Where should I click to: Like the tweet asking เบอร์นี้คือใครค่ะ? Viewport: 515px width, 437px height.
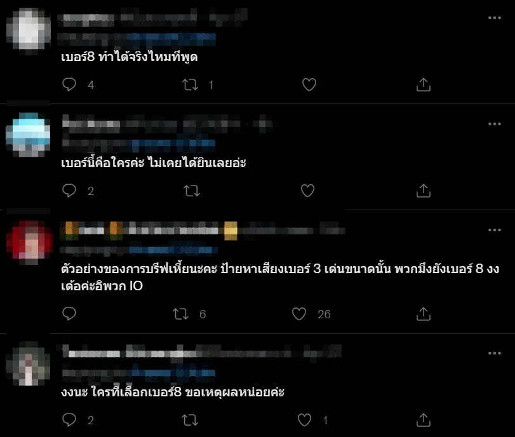308,191
